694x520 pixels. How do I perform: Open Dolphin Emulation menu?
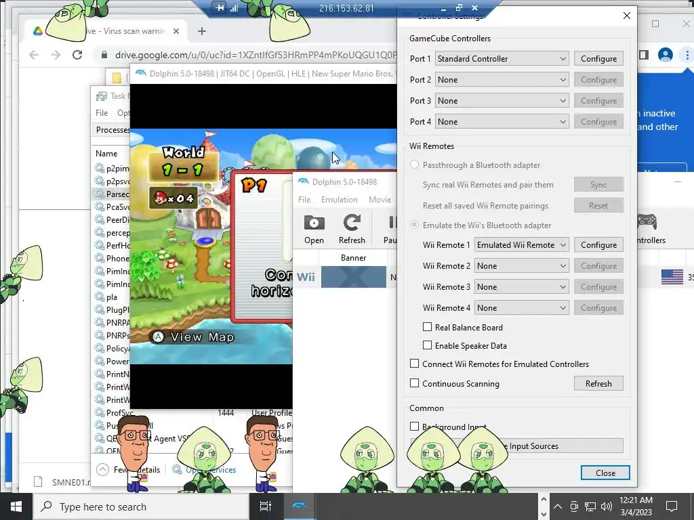tap(340, 200)
